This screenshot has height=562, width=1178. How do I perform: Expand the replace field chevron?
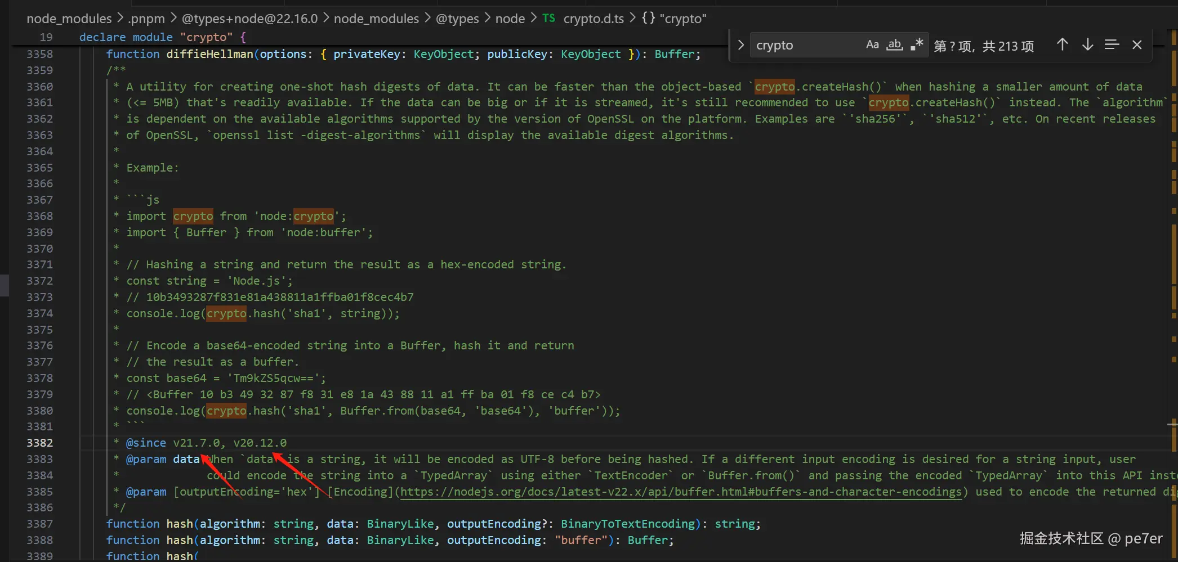point(741,45)
